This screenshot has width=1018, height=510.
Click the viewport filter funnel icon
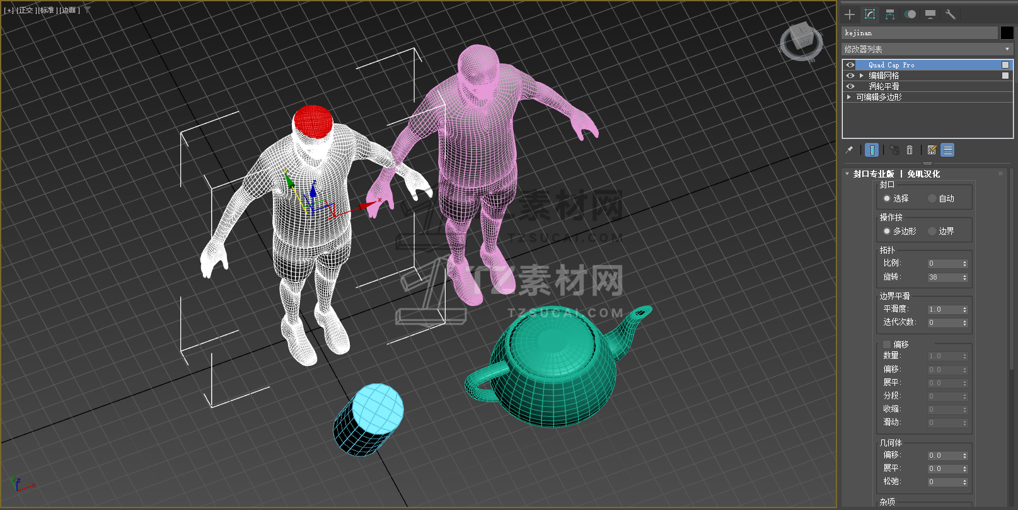[x=88, y=9]
